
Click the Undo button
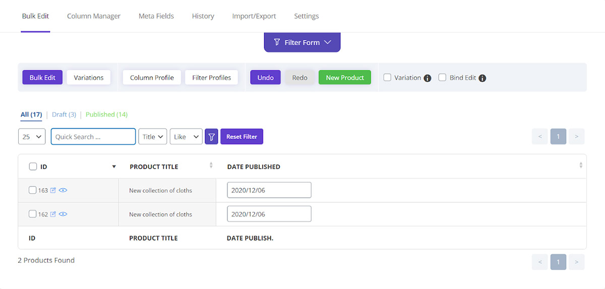point(266,78)
